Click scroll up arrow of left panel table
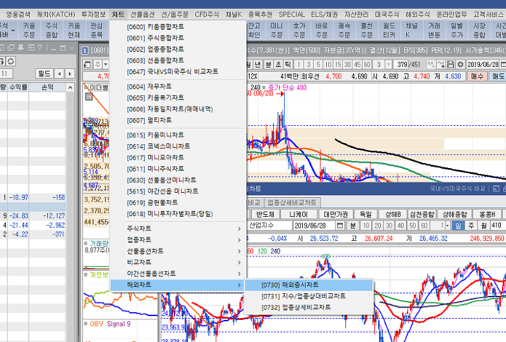This screenshot has width=506, height=342. point(70,88)
